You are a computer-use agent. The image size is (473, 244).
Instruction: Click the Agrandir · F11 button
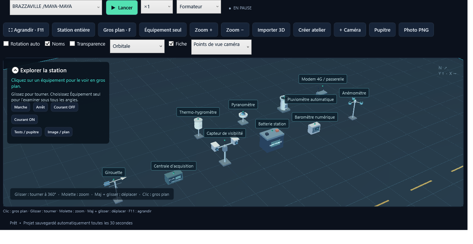[26, 30]
